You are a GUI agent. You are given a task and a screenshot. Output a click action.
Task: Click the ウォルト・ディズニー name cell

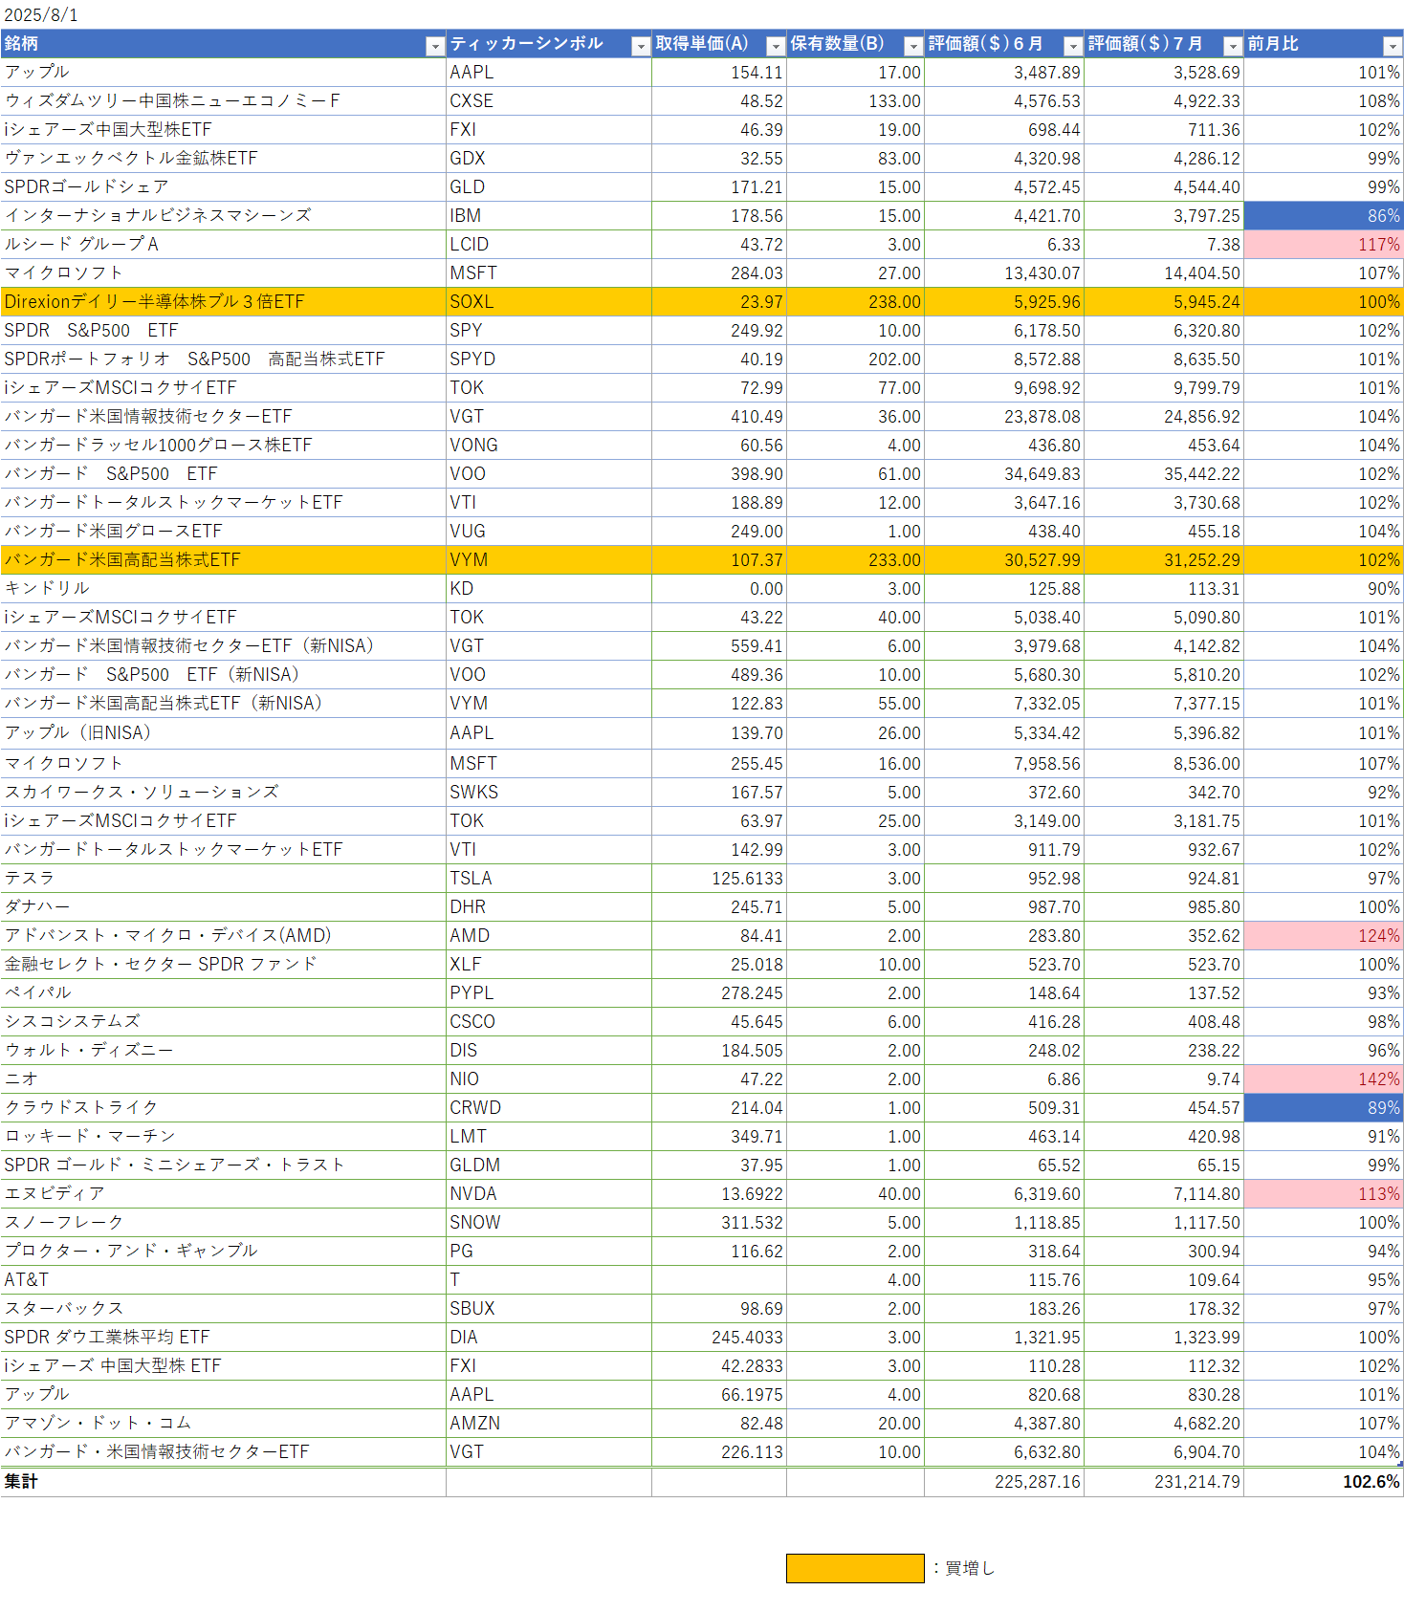click(x=223, y=1051)
